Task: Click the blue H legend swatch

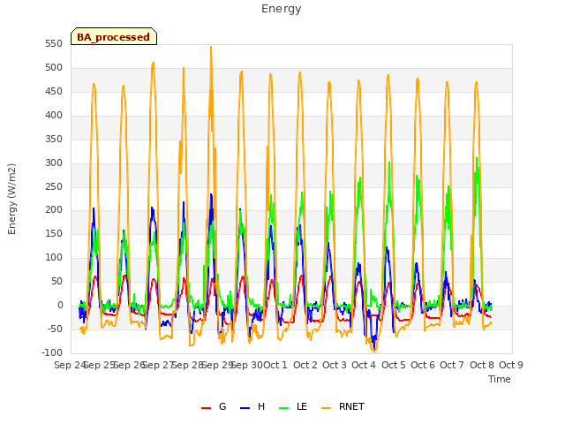Action: (x=245, y=408)
